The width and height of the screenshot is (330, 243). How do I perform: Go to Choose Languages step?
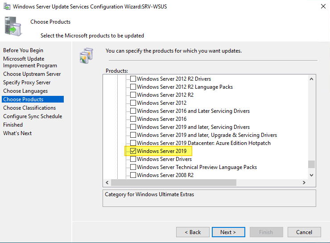pos(25,91)
